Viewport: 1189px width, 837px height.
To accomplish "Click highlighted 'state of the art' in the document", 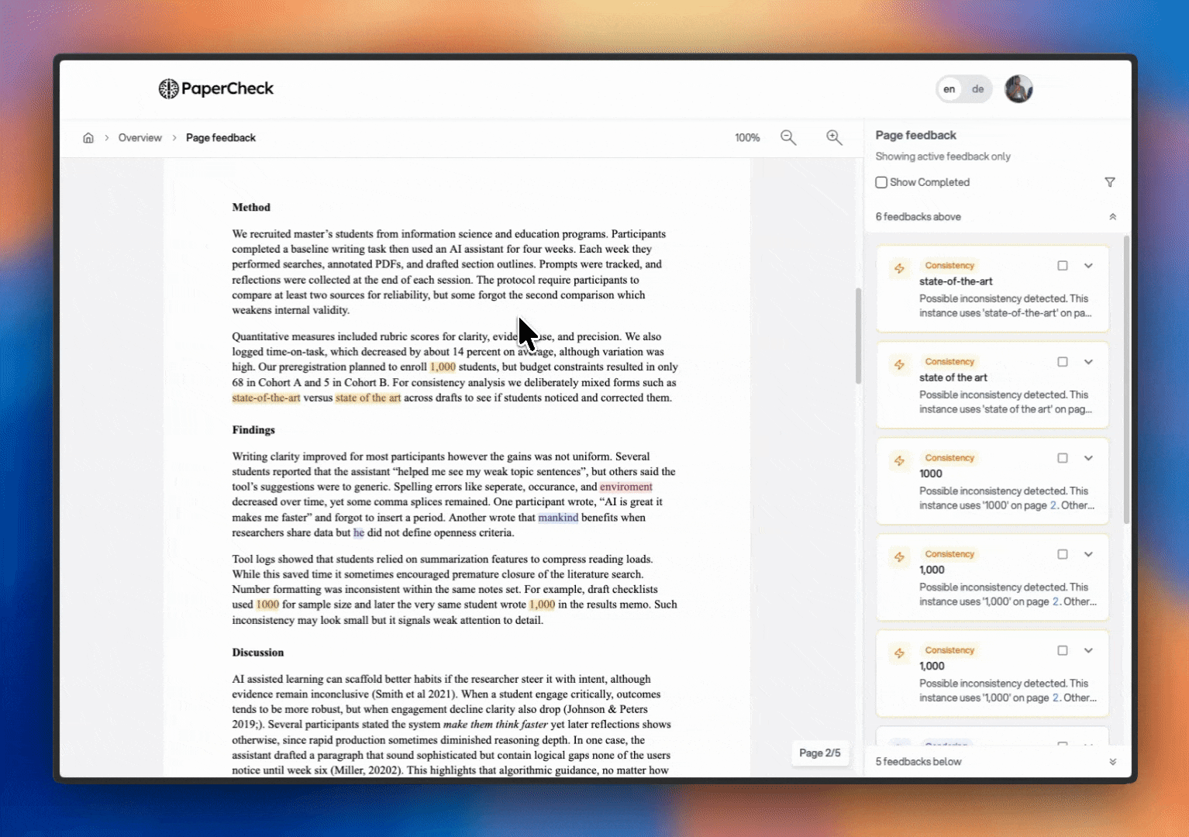I will [x=368, y=398].
